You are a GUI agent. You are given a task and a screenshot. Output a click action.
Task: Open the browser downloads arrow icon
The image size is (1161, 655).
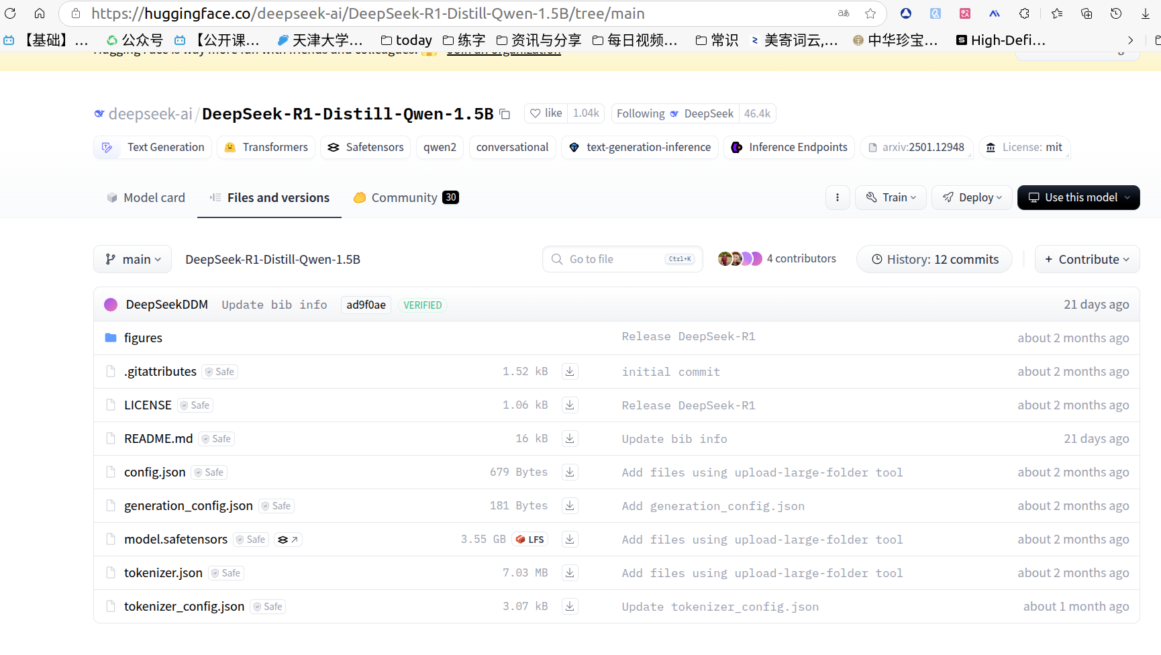(x=1146, y=13)
